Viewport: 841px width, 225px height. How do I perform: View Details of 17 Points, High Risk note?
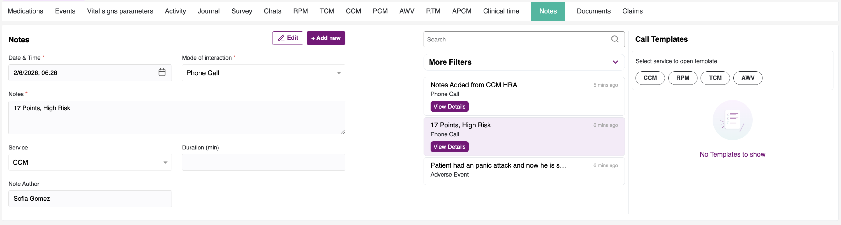click(449, 147)
